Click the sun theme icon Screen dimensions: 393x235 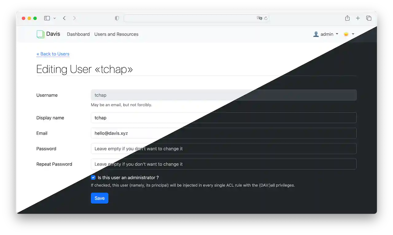[346, 34]
